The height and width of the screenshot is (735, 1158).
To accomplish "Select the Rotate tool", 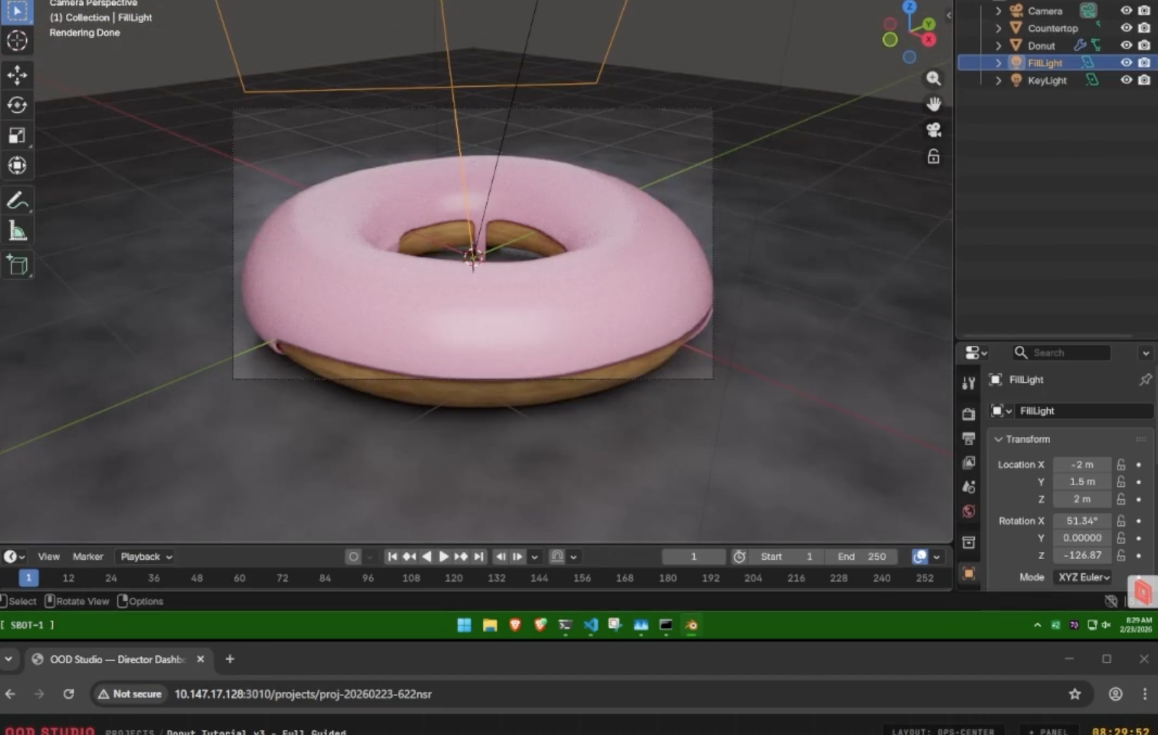I will (x=17, y=106).
